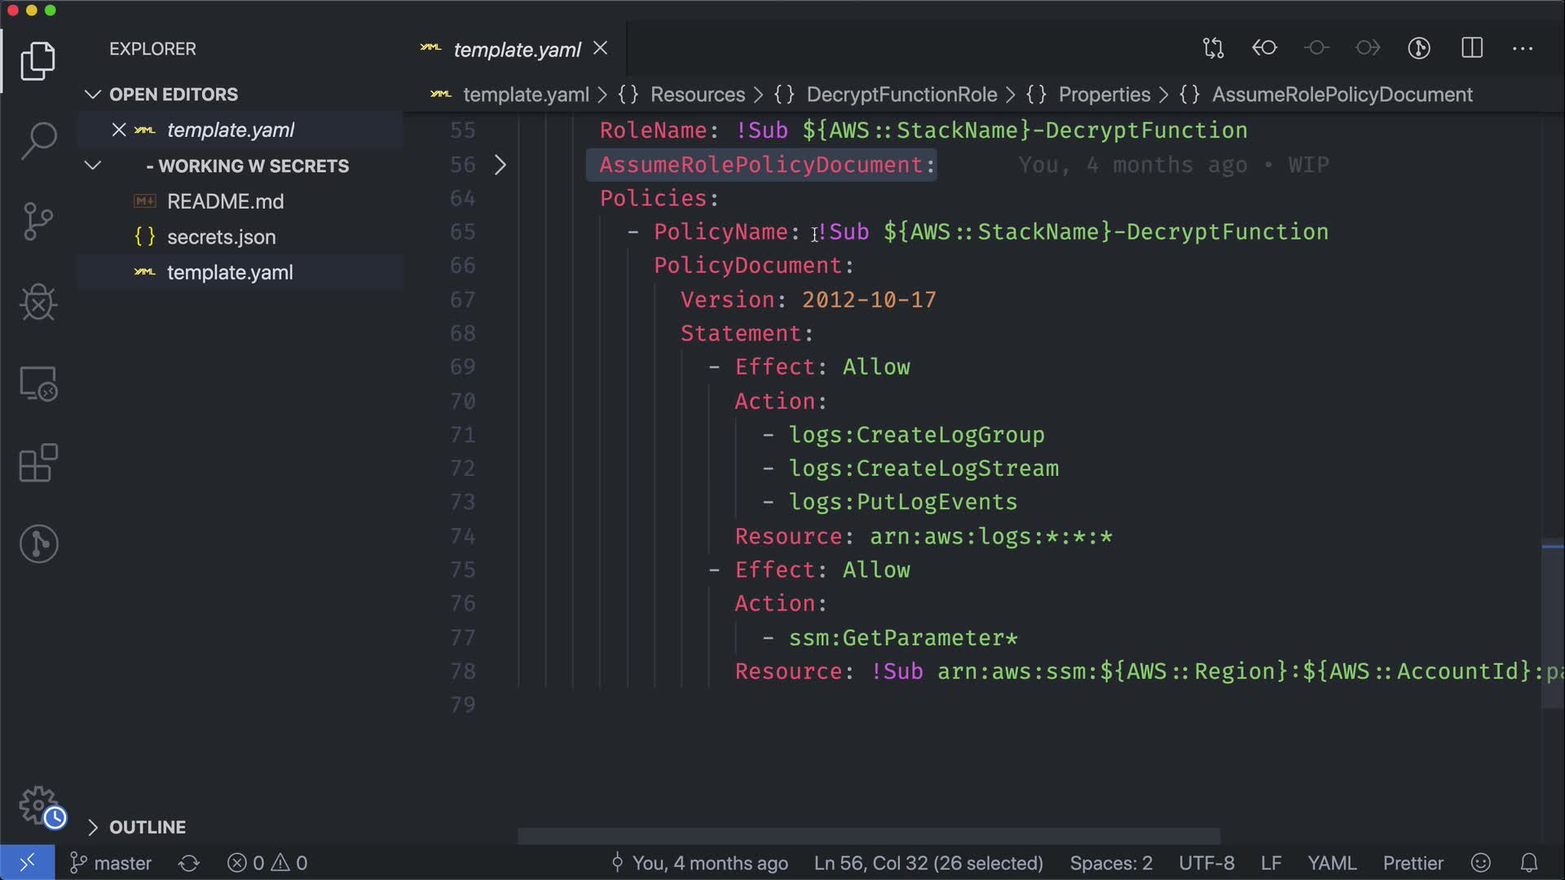Click the horizontal scrollbar of the editor

pyautogui.click(x=868, y=836)
